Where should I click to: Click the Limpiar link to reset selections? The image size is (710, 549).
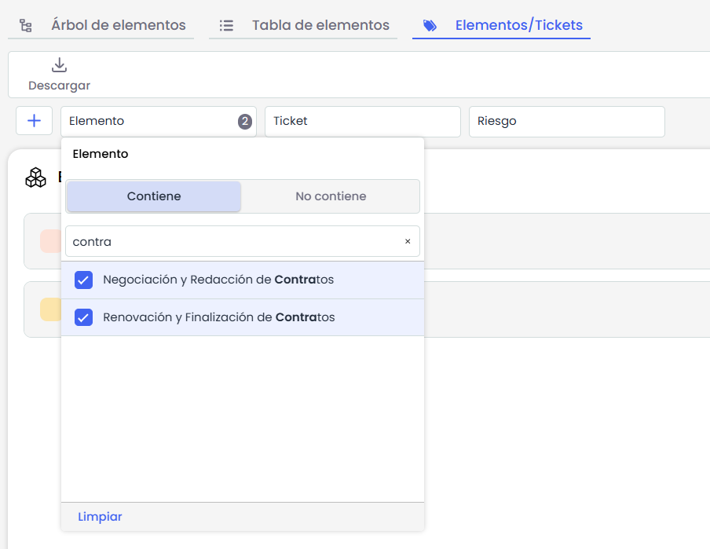coord(100,517)
